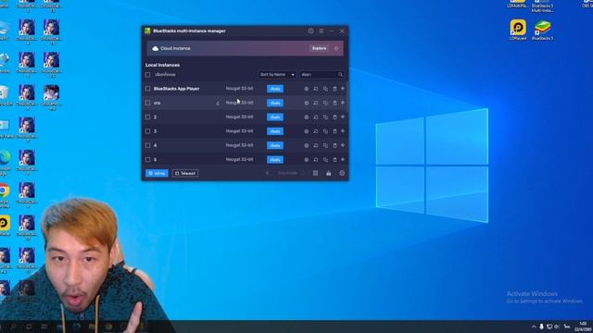Screen dimensions: 593x333
Task: Tick the checkbox in the rename-pencil row
Action: pyautogui.click(x=148, y=103)
